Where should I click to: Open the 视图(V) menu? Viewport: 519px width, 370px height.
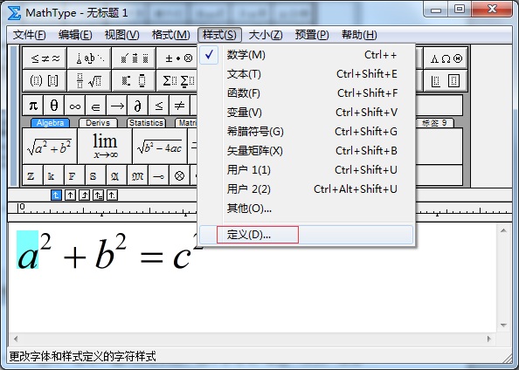(121, 35)
